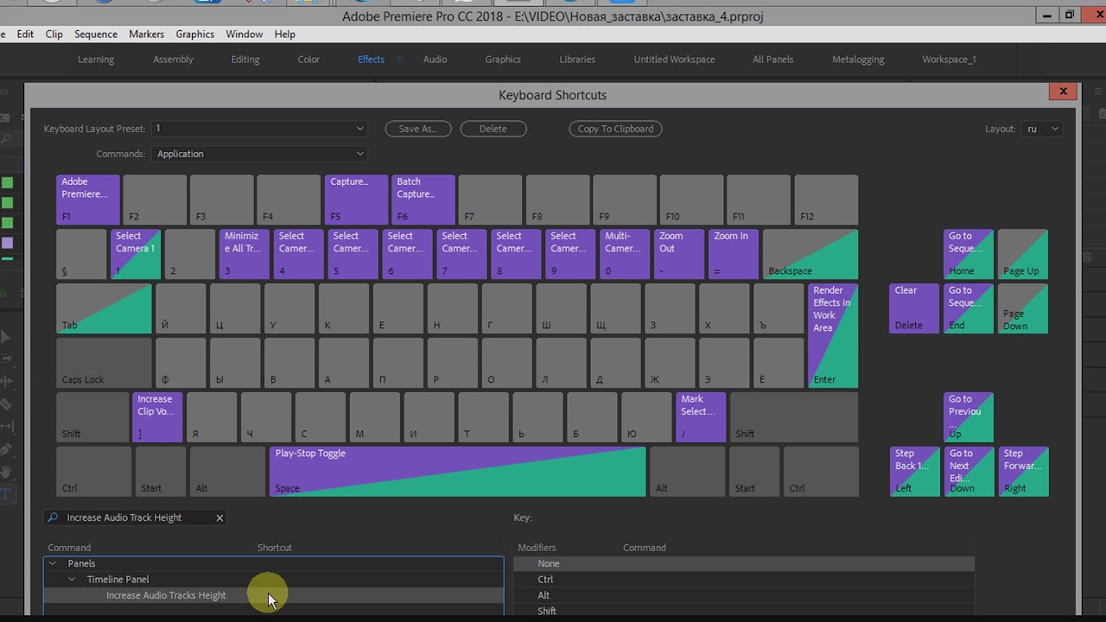Screen dimensions: 1106x622
Task: Click the Clear Delete key
Action: (x=914, y=308)
